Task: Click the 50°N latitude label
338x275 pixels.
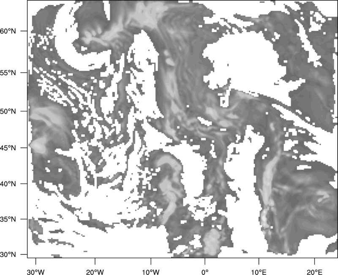Action: pyautogui.click(x=8, y=111)
